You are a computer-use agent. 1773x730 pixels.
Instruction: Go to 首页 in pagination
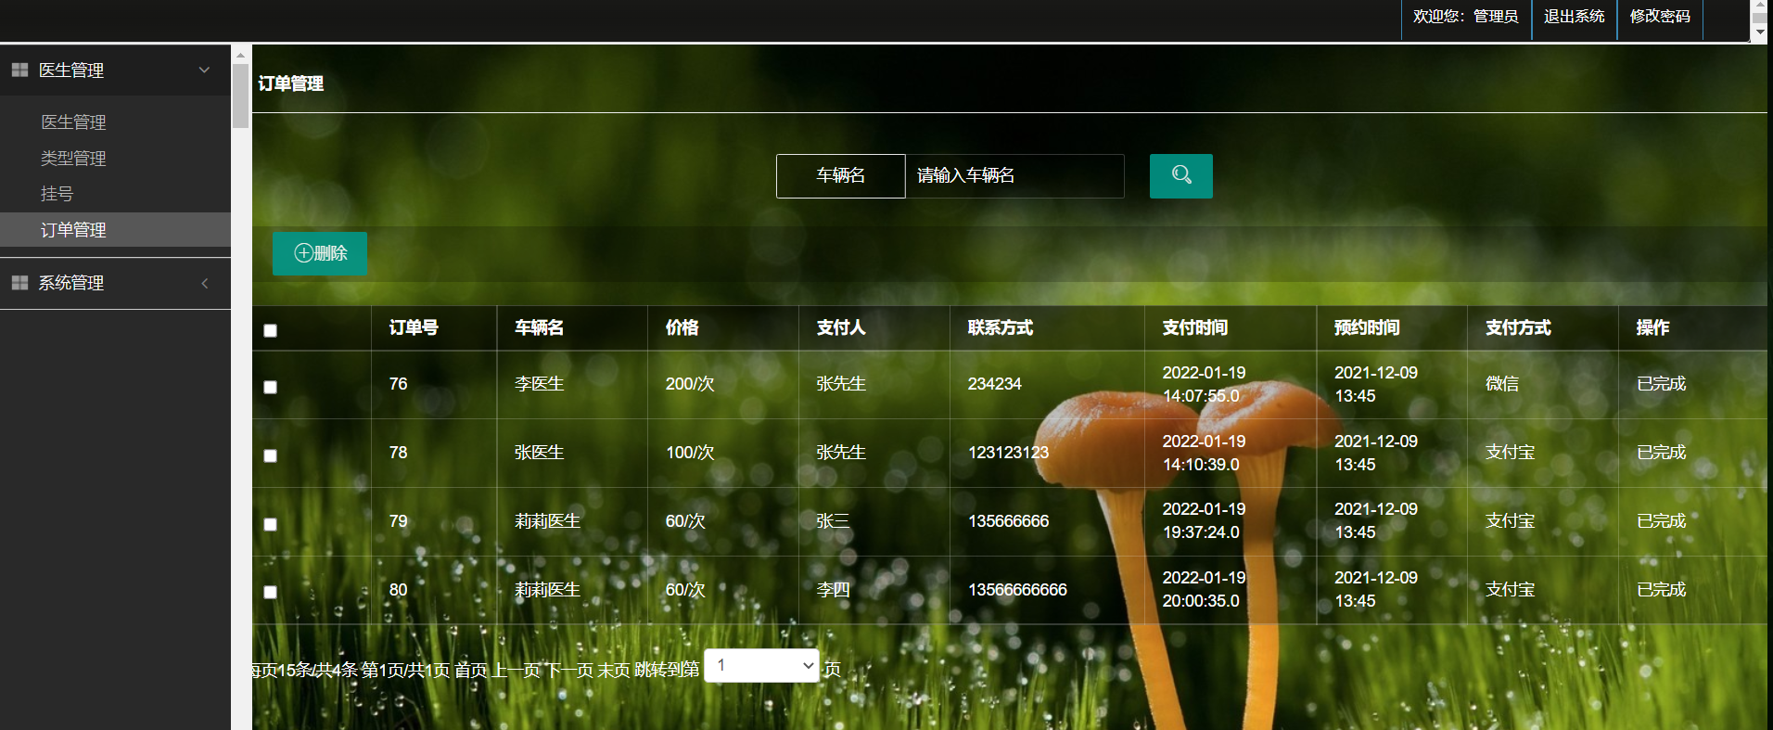tap(470, 670)
